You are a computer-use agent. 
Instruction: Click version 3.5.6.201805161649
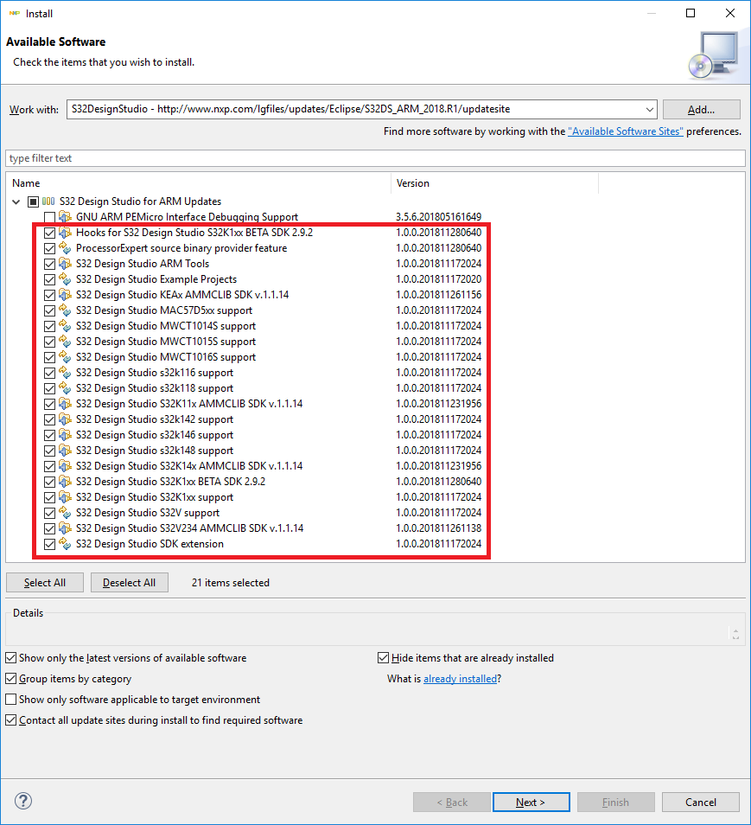[x=438, y=217]
